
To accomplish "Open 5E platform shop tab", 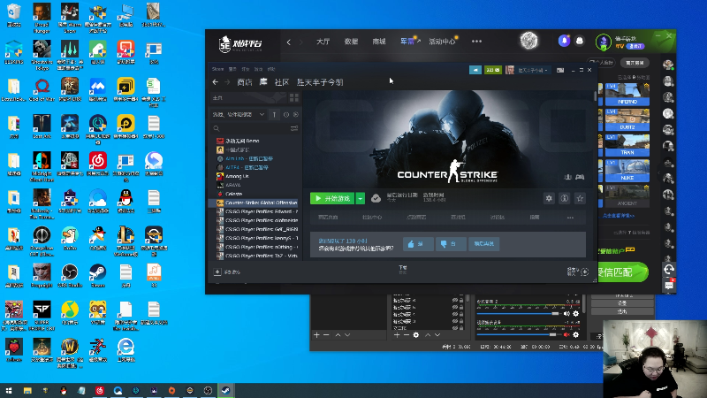I will [379, 41].
